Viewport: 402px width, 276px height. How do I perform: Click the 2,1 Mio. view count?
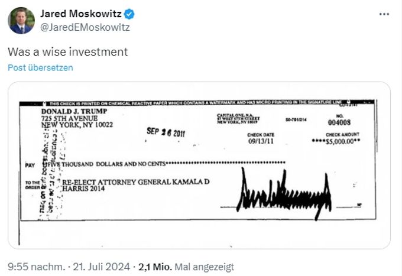[x=155, y=267]
